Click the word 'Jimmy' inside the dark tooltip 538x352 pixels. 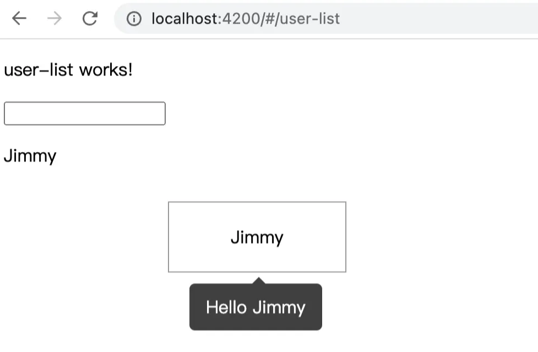point(279,307)
